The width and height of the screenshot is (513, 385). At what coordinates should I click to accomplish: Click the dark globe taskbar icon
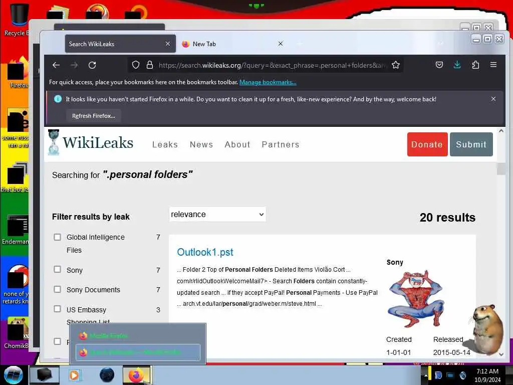tap(107, 375)
